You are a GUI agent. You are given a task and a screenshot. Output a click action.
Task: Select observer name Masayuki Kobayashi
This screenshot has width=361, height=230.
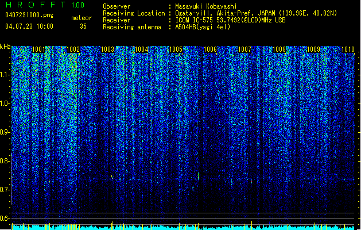pos(206,6)
